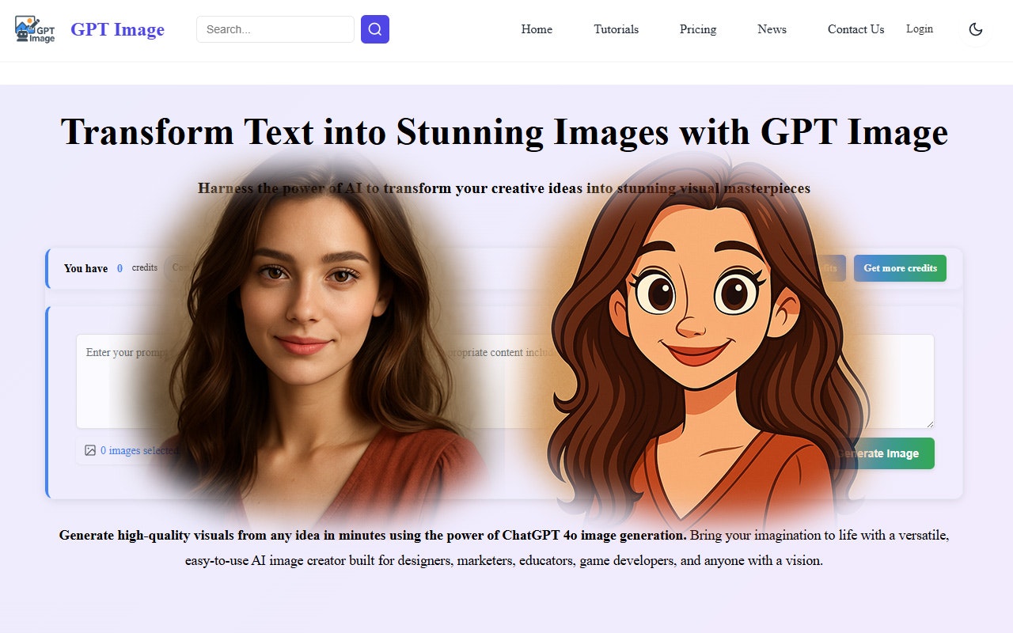Click the main heading 'Transform Text into Stunning Images'
Image resolution: width=1013 pixels, height=633 pixels.
tap(504, 131)
